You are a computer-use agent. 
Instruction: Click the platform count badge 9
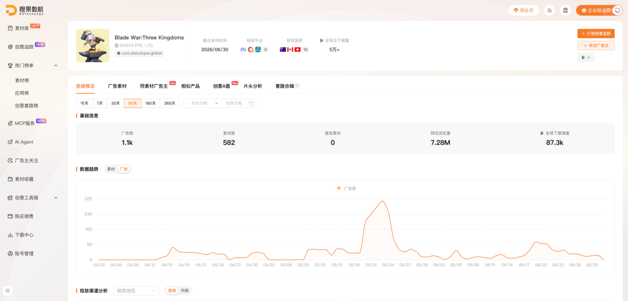[x=266, y=49]
